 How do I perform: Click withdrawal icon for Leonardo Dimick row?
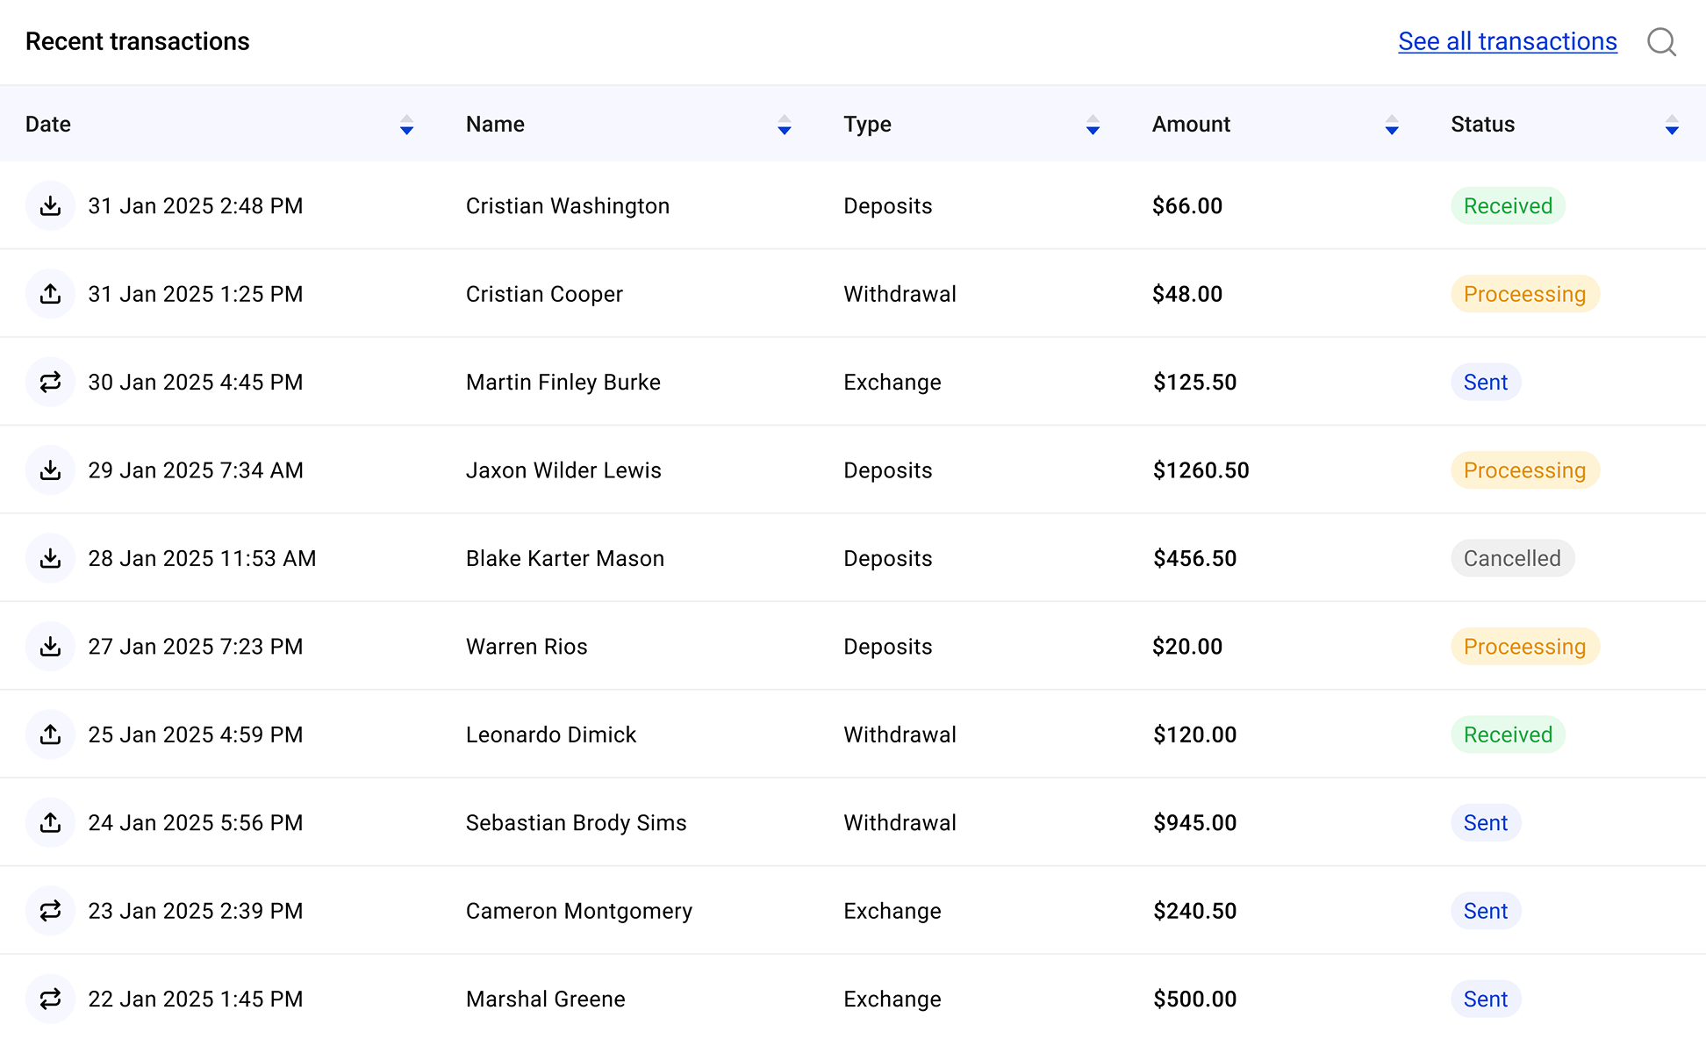tap(51, 734)
